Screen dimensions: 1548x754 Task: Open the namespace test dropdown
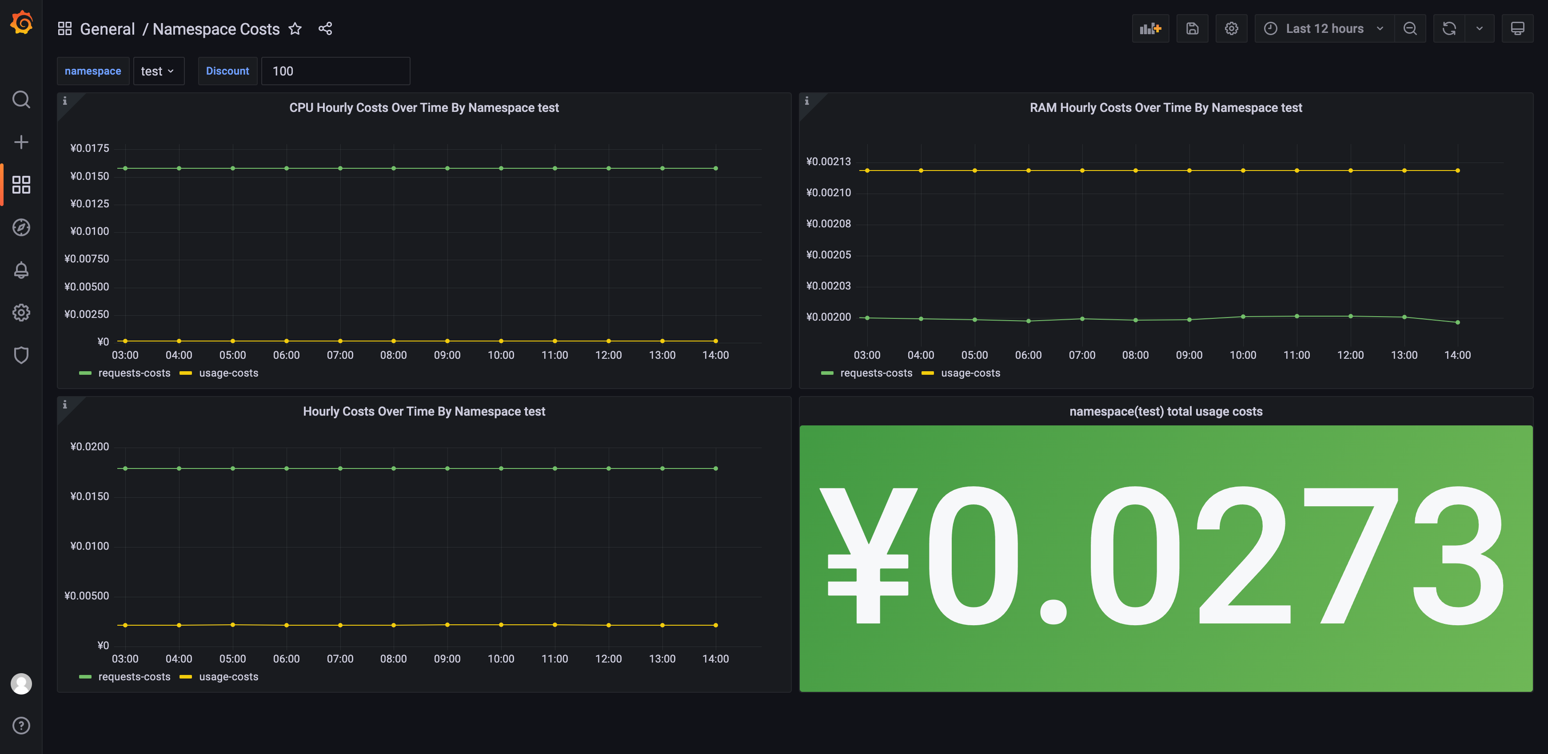[x=157, y=71]
